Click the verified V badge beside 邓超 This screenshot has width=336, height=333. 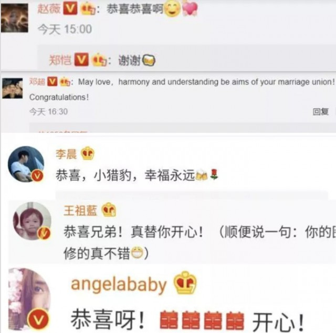pos(52,81)
